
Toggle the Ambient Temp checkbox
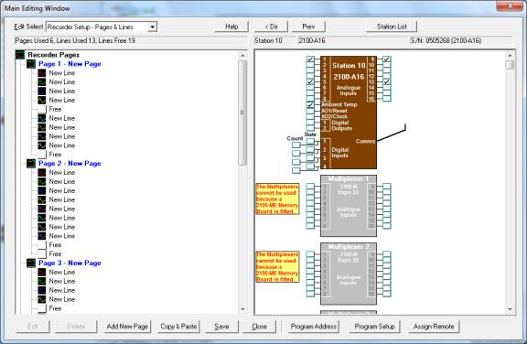[310, 105]
